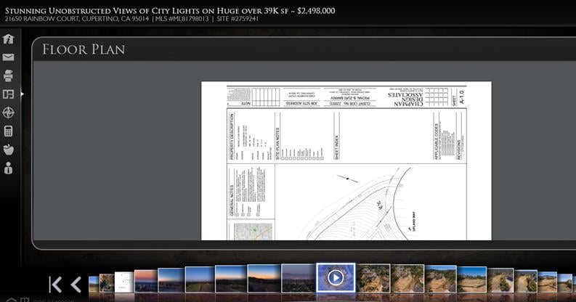This screenshot has width=576, height=302.
Task: Click the previous arrow in thumbnail strip
Action: 76,284
